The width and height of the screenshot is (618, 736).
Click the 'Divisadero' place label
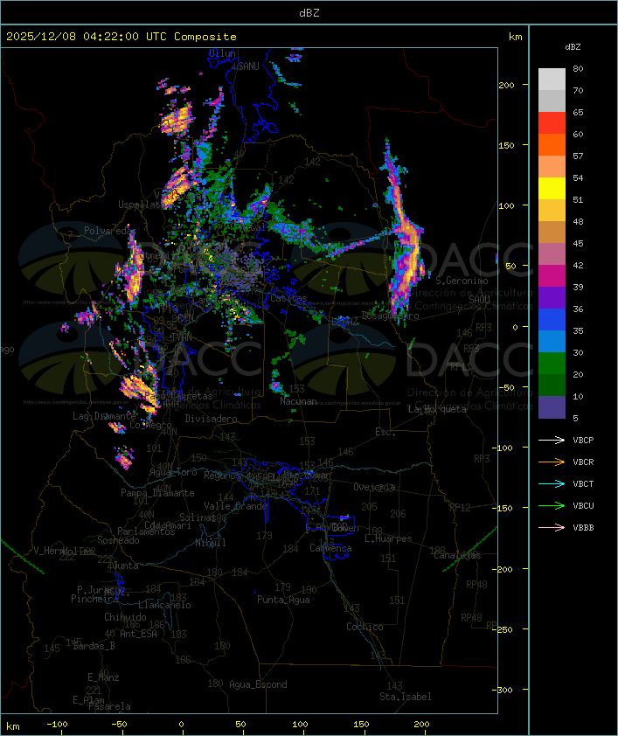point(211,418)
